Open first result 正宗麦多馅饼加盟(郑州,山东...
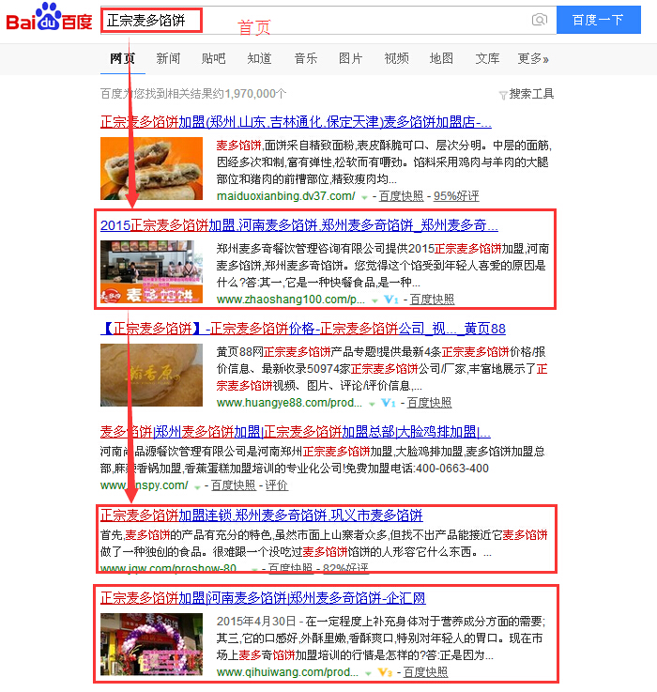This screenshot has width=657, height=692. (296, 122)
